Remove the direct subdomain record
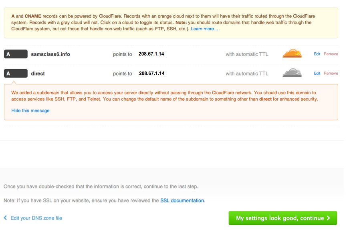 [x=331, y=73]
